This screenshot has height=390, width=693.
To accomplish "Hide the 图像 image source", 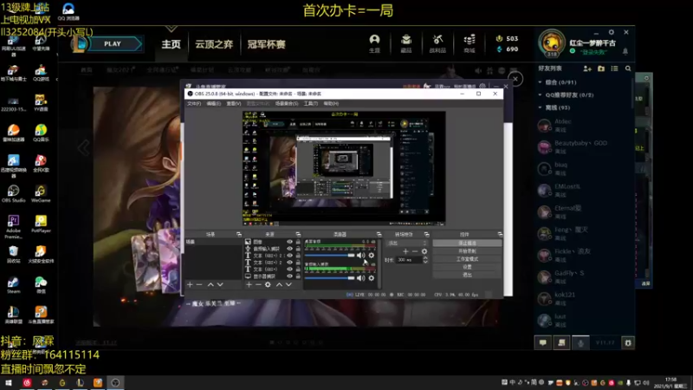I will [289, 242].
